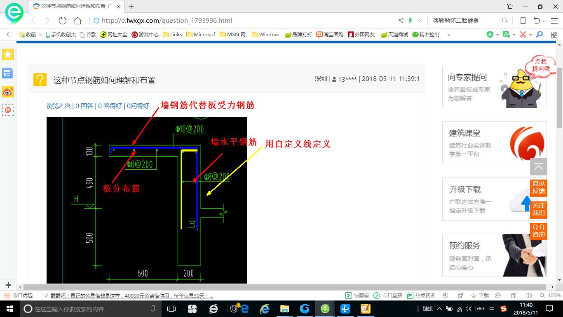
Task: Open the 快剪辑 status bar tool
Action: point(357,296)
